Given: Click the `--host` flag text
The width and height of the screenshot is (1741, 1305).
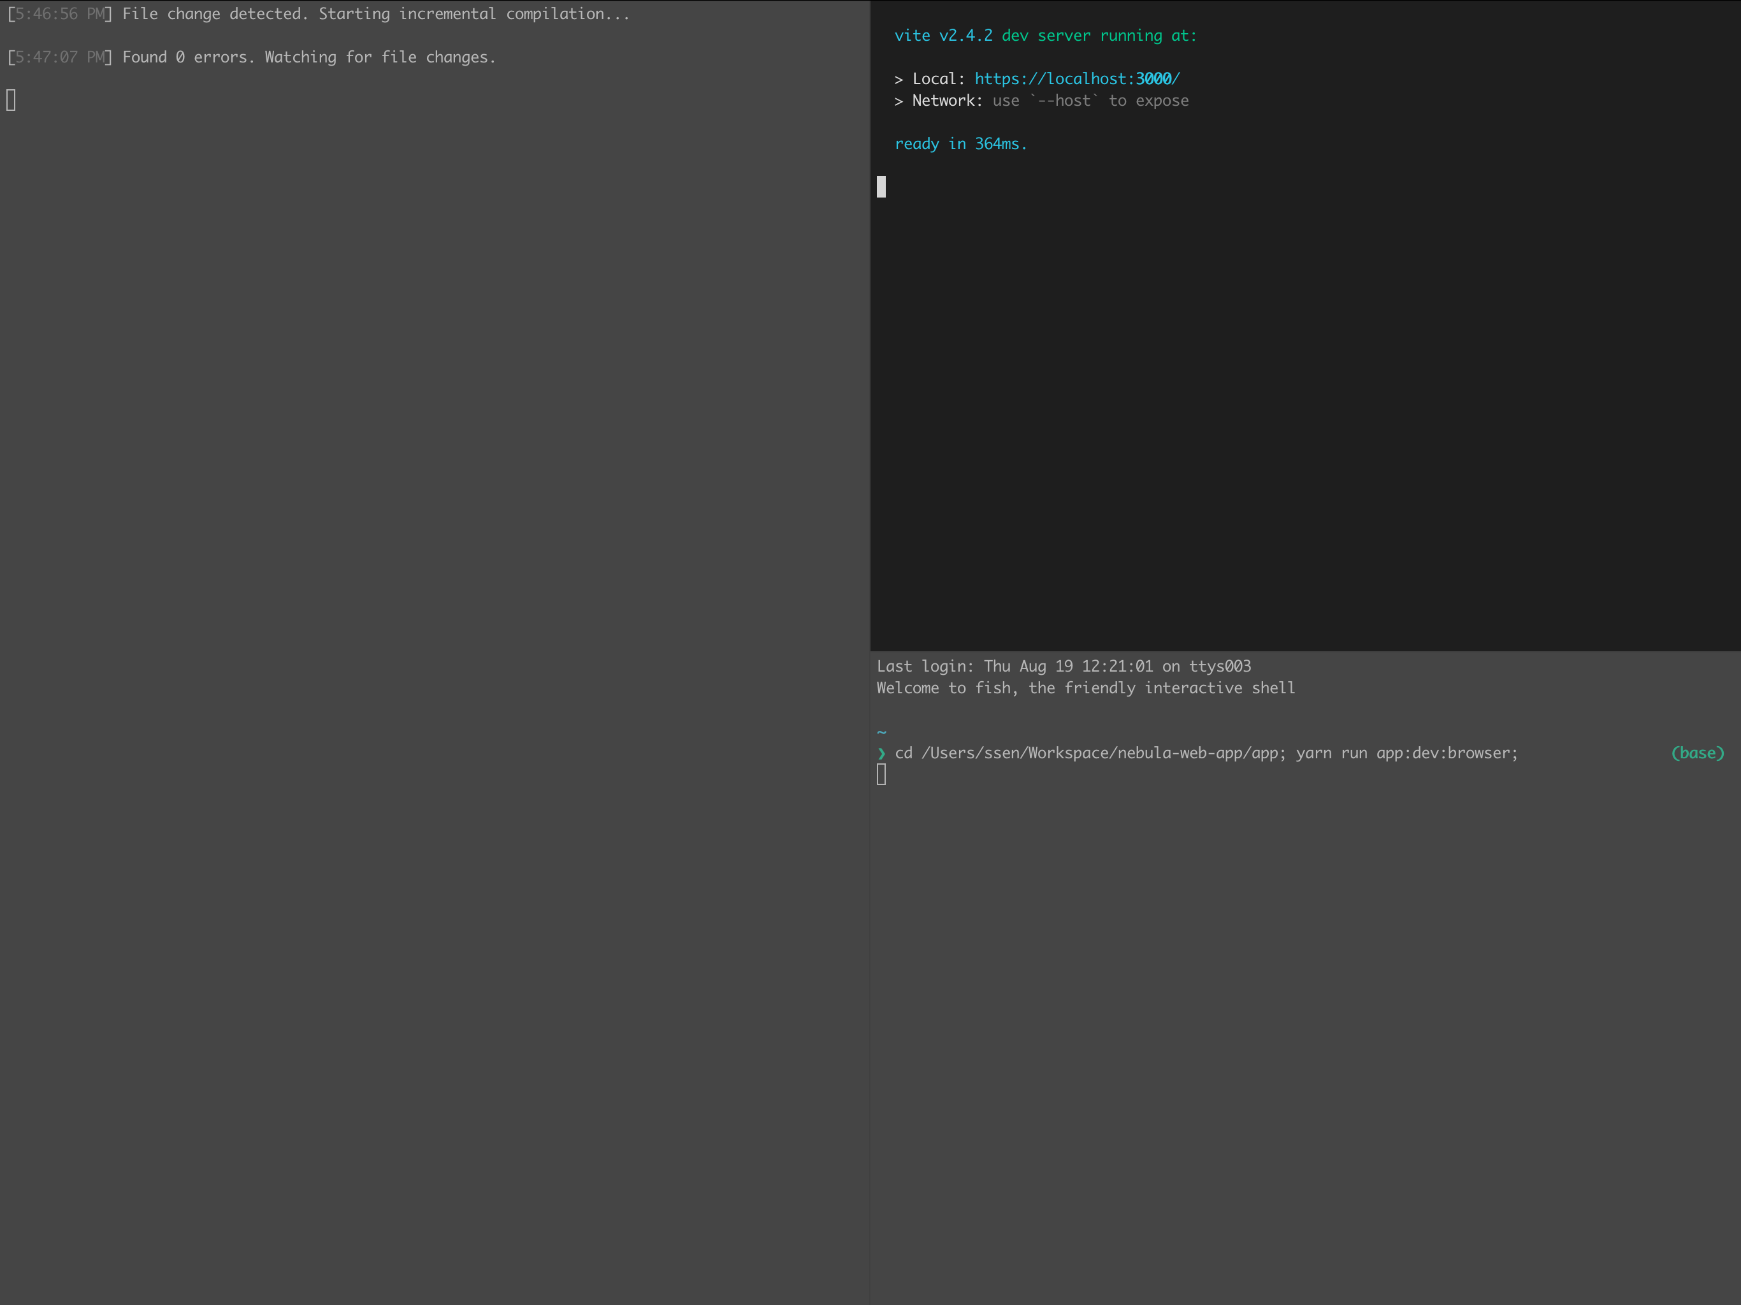Looking at the screenshot, I should (x=1064, y=101).
